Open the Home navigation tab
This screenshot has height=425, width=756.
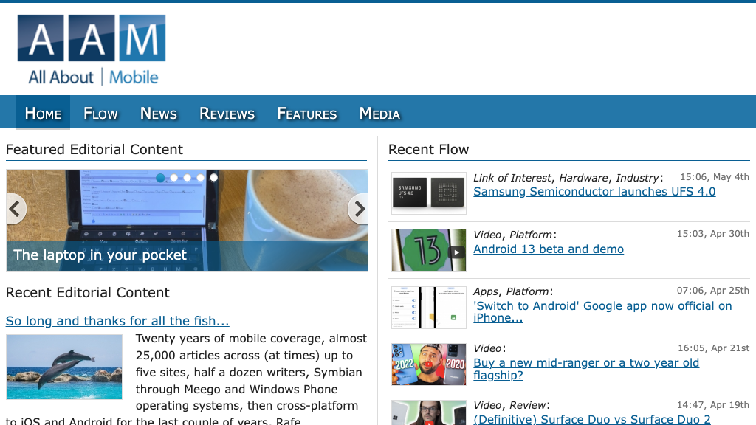click(43, 113)
